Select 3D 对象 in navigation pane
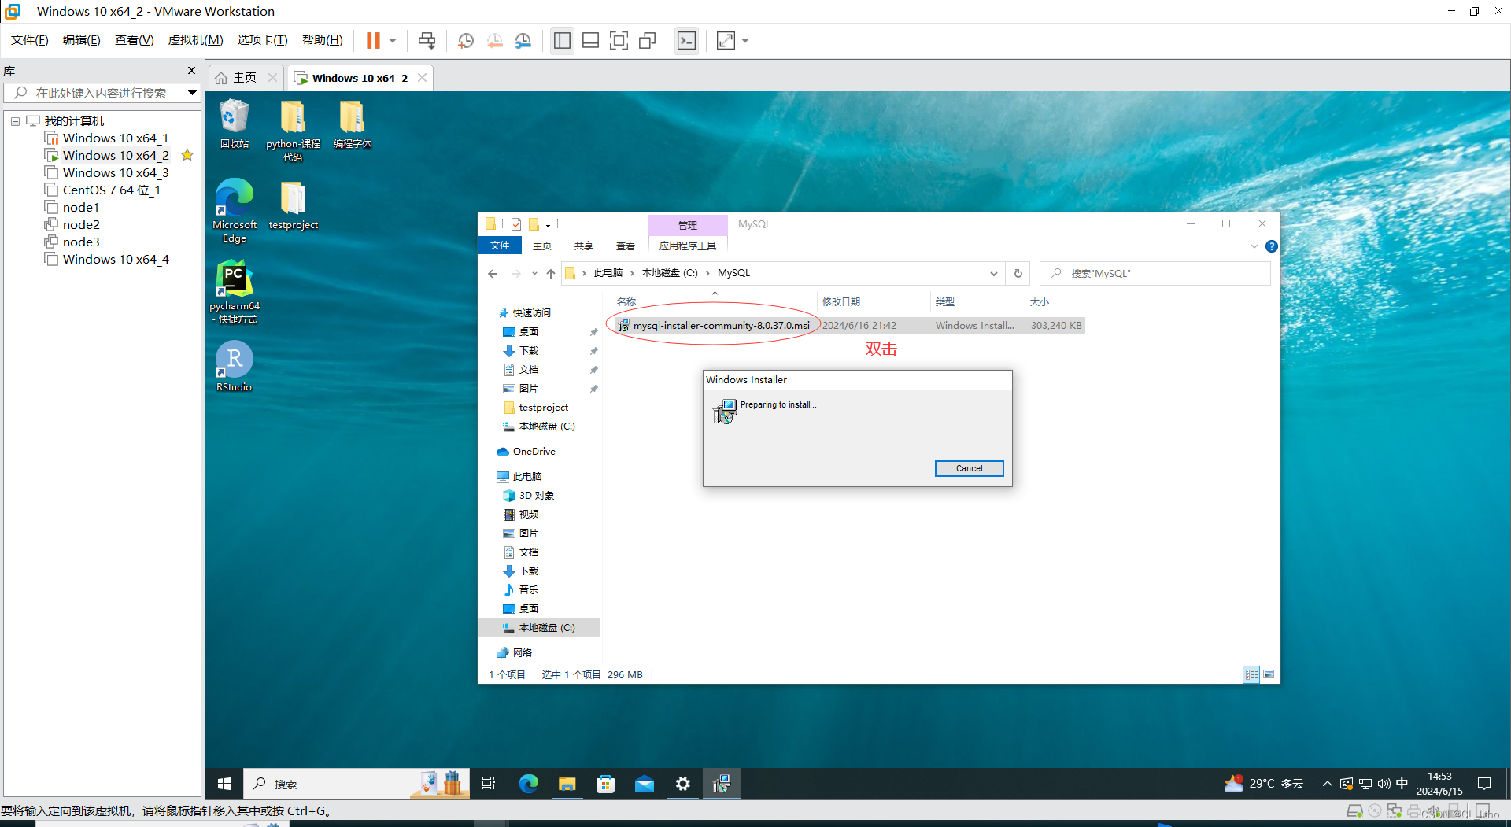Viewport: 1511px width, 827px height. pos(528,496)
